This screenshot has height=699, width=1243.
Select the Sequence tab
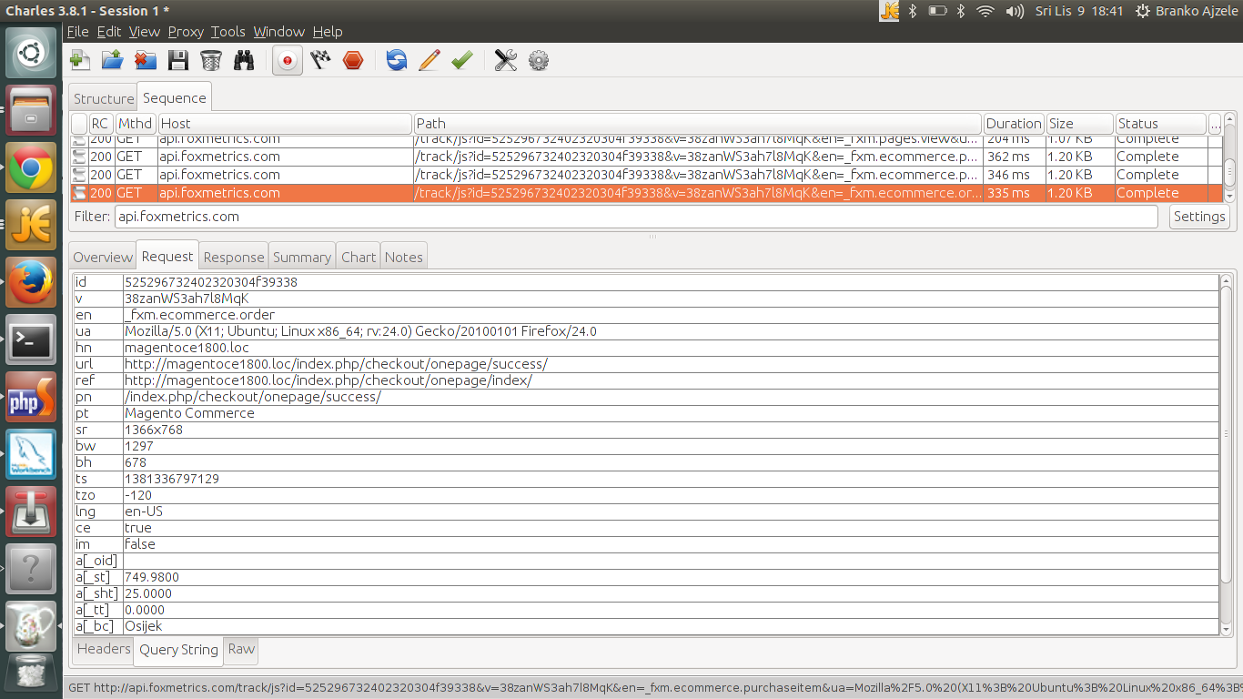point(175,97)
